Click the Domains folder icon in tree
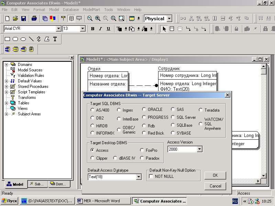This screenshot has width=275, height=206. 13,64
